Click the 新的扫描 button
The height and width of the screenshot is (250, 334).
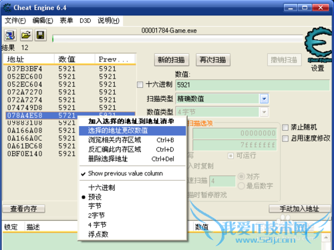coord(172,60)
